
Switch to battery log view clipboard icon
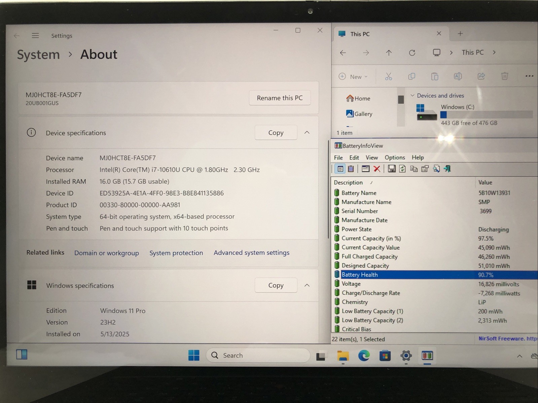(x=351, y=169)
